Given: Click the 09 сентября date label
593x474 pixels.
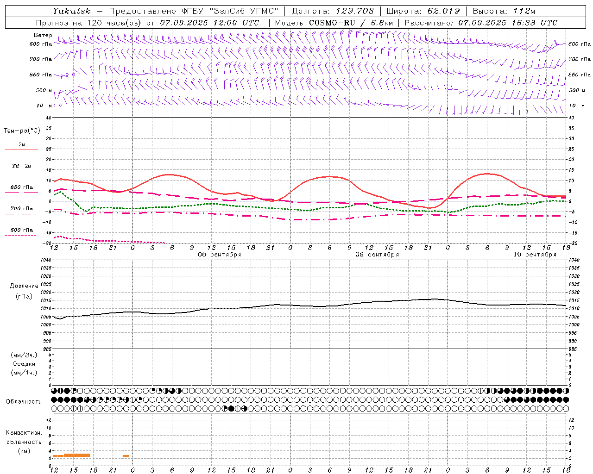Looking at the screenshot, I should pos(377,255).
